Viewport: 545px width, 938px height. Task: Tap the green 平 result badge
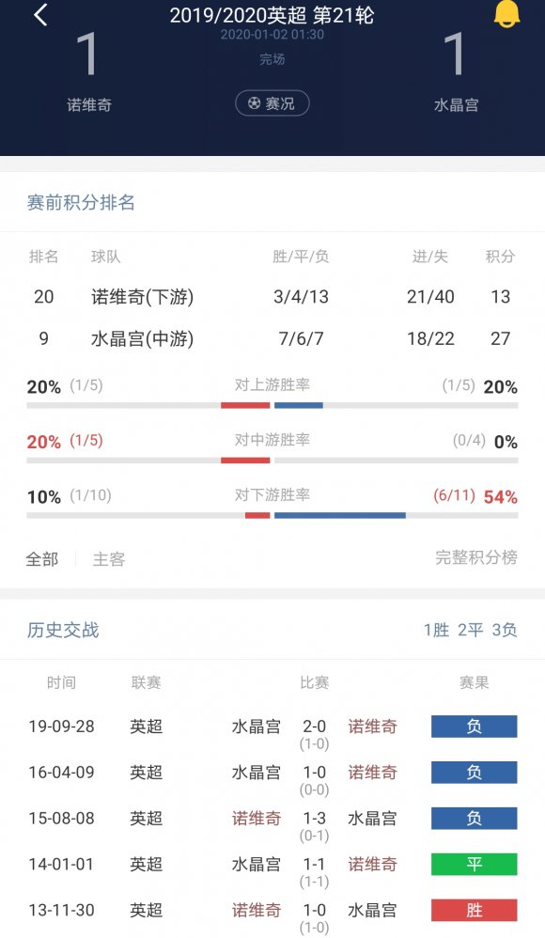pos(474,864)
